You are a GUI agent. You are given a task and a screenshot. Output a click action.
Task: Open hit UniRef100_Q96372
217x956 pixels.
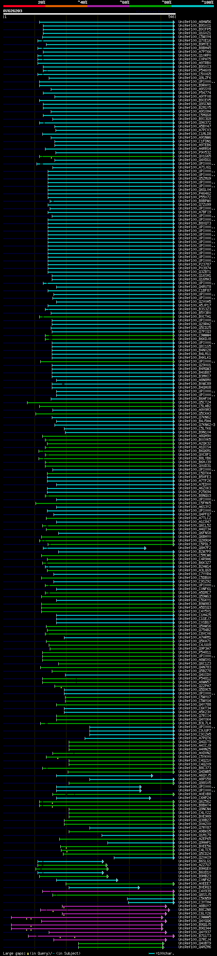(x=195, y=122)
